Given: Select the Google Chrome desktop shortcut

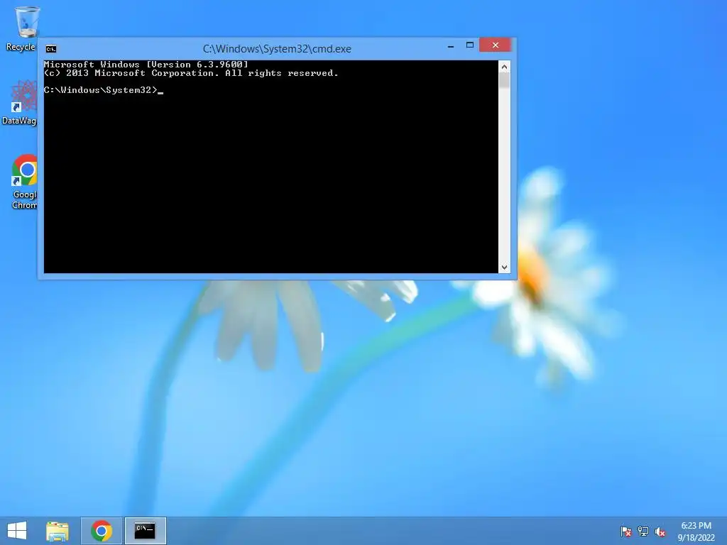Looking at the screenshot, I should tap(24, 182).
